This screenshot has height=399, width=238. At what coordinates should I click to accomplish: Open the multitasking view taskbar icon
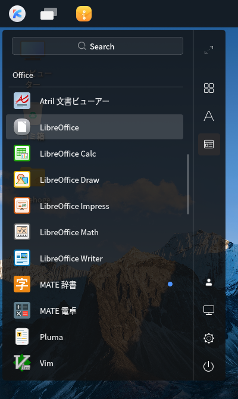point(49,14)
